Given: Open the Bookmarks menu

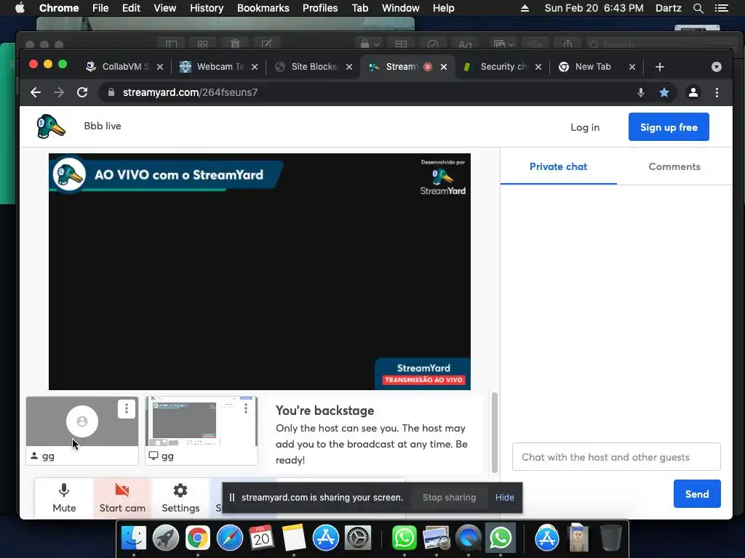Looking at the screenshot, I should 263,8.
